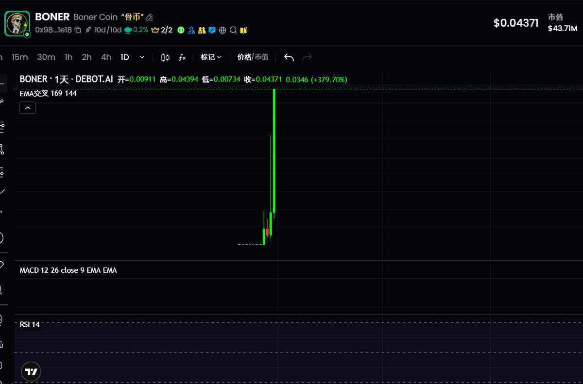Click the 0x98...1e18 contract address text
583x384 pixels.
point(53,30)
